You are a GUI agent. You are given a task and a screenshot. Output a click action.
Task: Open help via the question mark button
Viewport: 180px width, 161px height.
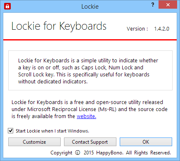pyautogui.click(x=153, y=5)
